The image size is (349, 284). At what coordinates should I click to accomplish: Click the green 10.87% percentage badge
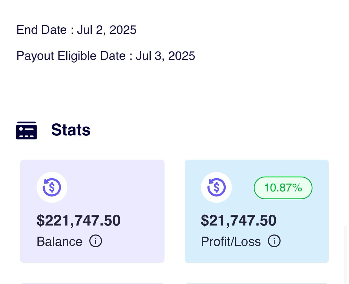tap(283, 188)
